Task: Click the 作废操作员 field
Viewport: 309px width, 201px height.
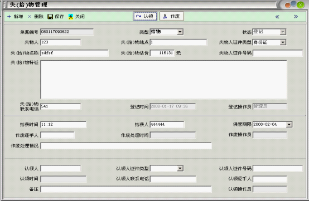Action: [270, 135]
